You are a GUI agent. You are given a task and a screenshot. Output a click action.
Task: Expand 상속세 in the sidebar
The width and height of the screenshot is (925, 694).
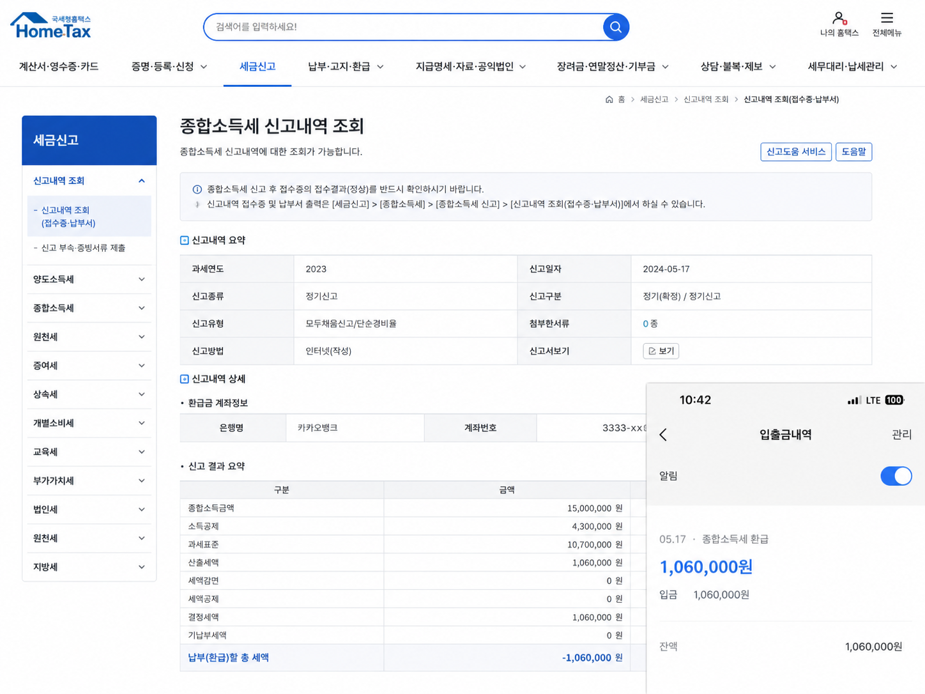pyautogui.click(x=142, y=394)
